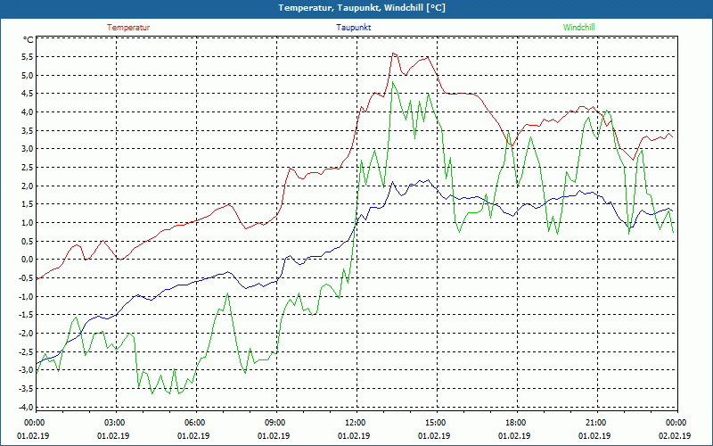Click the '-4,0' y-axis value
The height and width of the screenshot is (446, 713).
[27, 407]
